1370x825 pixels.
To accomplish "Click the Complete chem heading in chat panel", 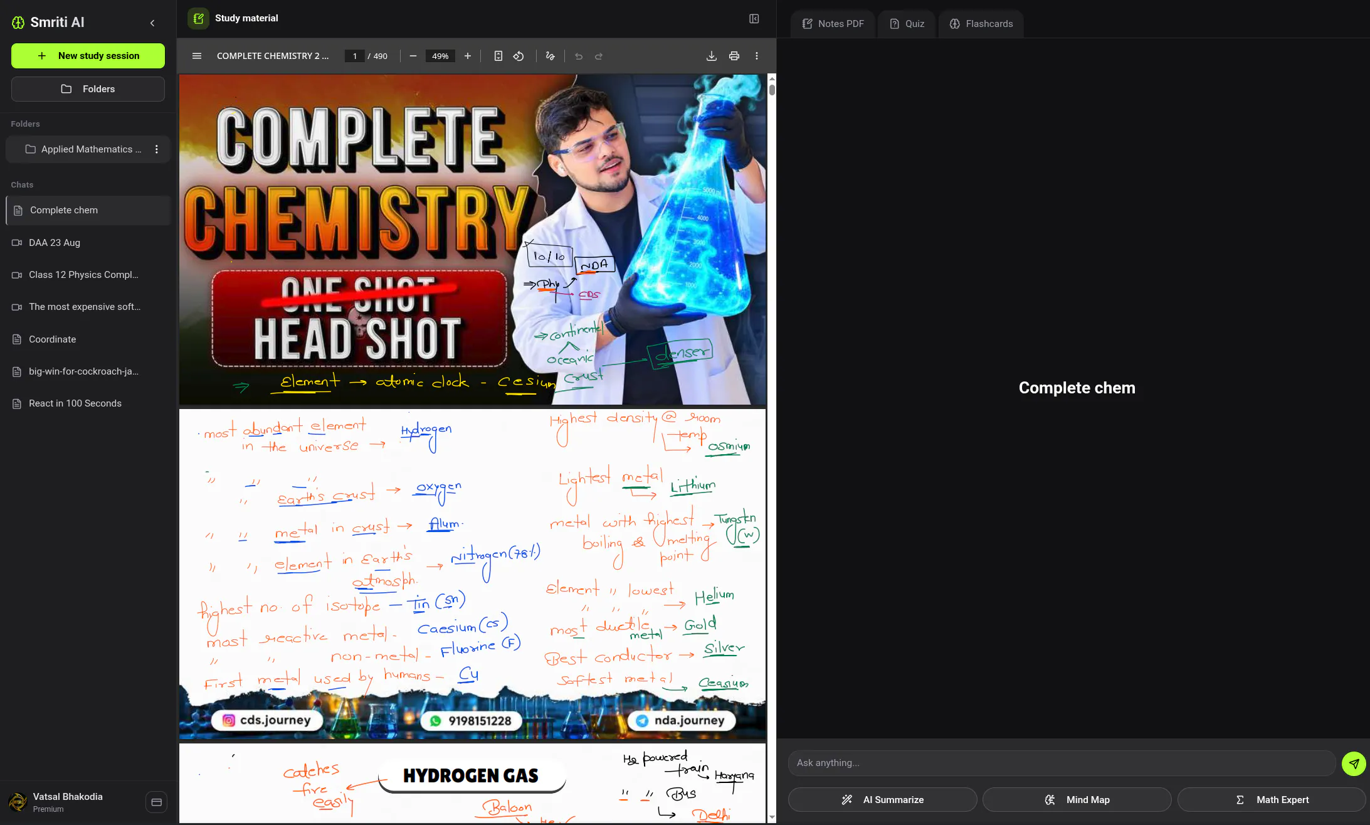I will (1077, 388).
